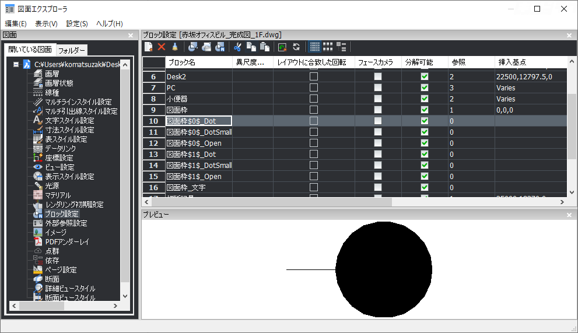Image resolution: width=578 pixels, height=333 pixels.
Task: Click レイアウトに合致した回転 column header
Action: tap(314, 62)
